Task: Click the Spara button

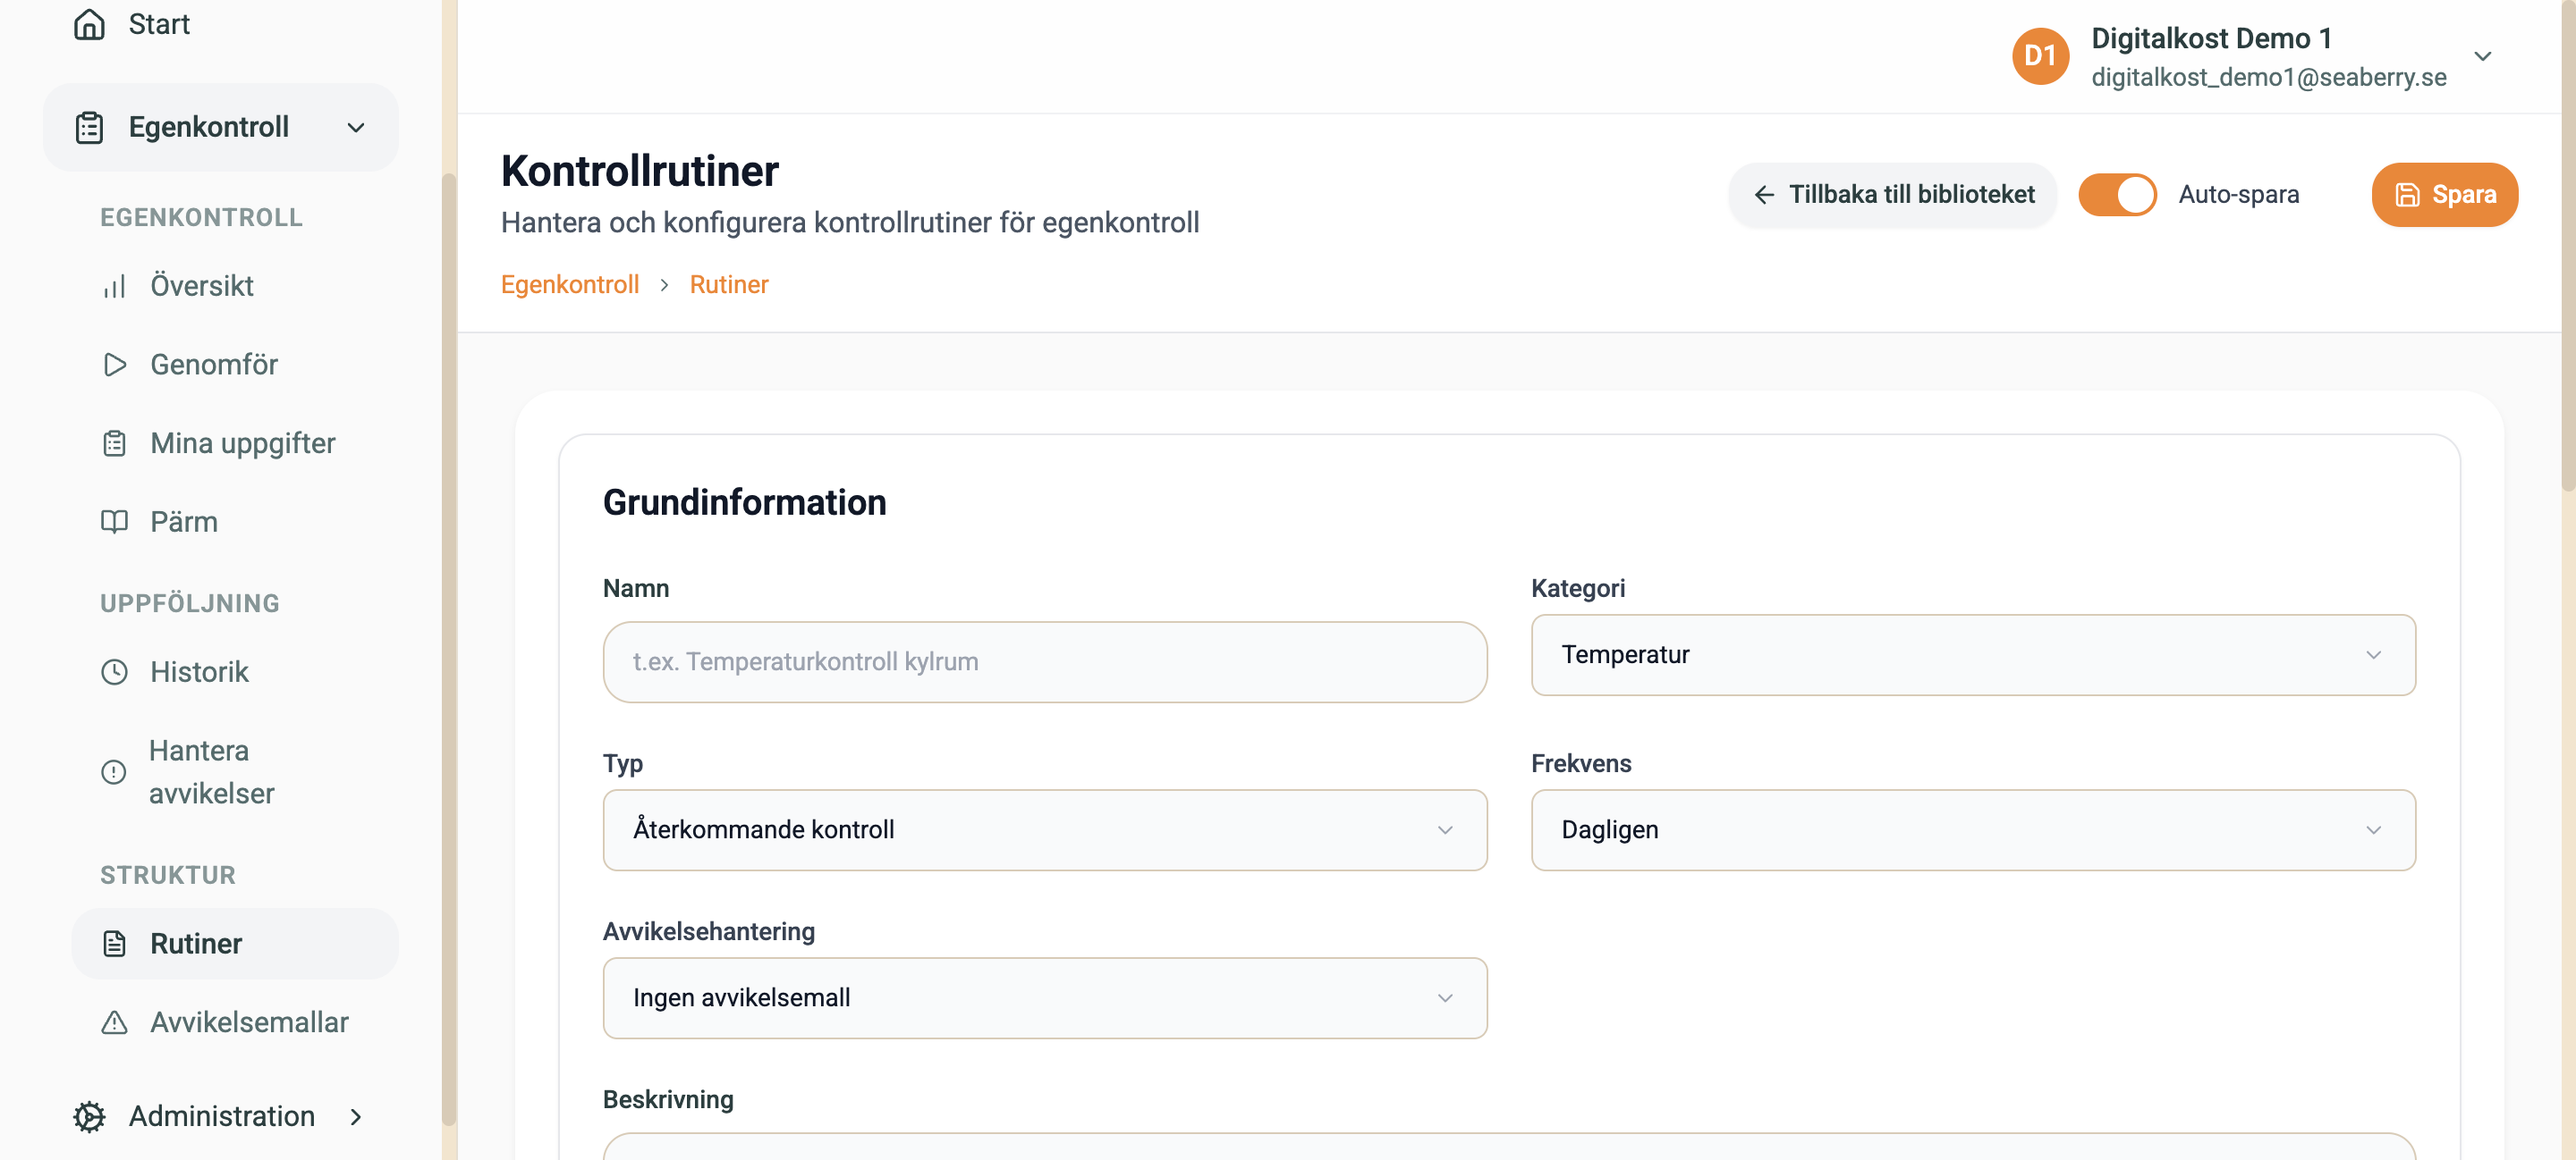Action: (x=2444, y=195)
